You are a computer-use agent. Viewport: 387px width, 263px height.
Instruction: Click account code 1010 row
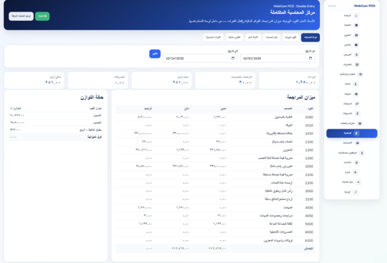click(x=215, y=125)
